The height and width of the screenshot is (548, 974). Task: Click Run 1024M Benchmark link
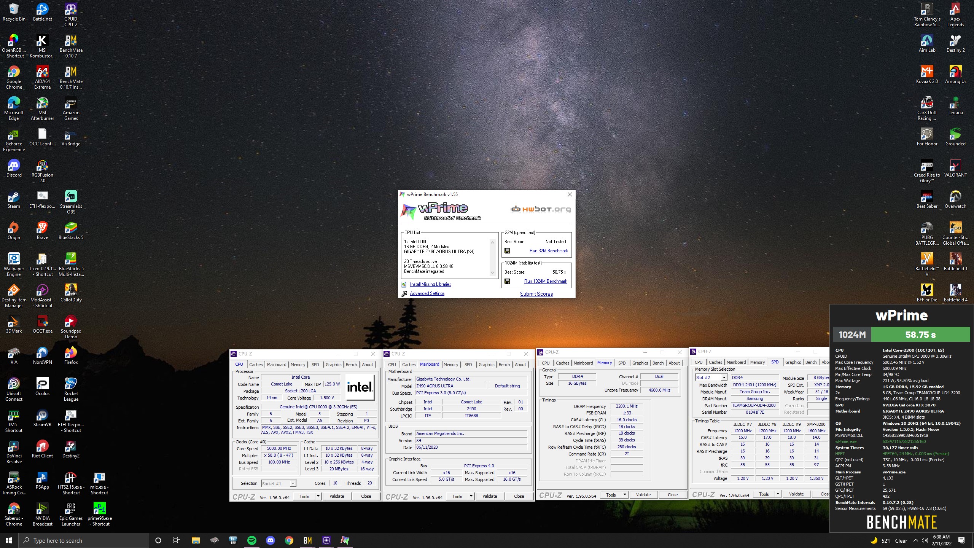tap(546, 281)
